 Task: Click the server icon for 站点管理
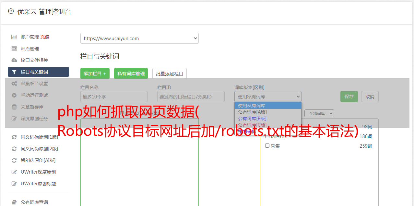point(14,49)
